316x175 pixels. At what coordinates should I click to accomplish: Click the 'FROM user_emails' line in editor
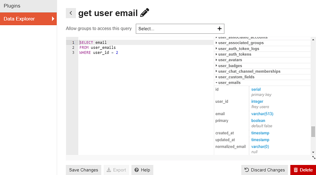(x=98, y=48)
